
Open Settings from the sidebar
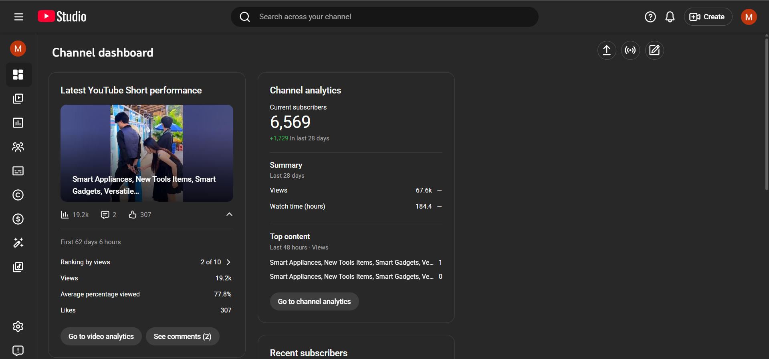point(18,327)
